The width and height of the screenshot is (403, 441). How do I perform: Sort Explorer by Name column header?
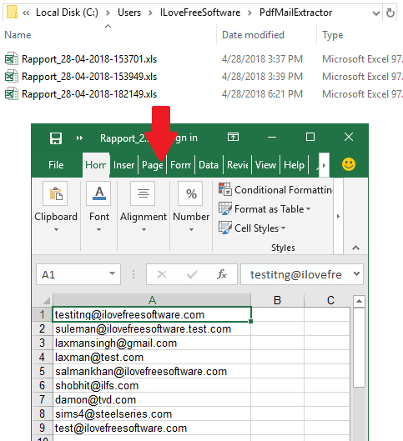point(18,35)
